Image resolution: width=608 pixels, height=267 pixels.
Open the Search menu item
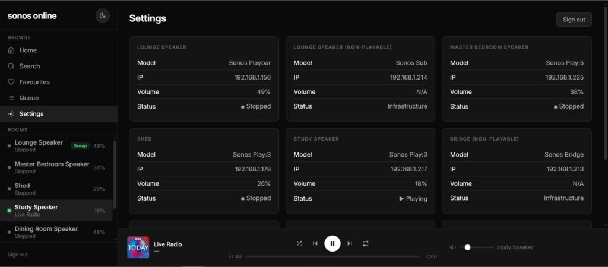pos(59,66)
